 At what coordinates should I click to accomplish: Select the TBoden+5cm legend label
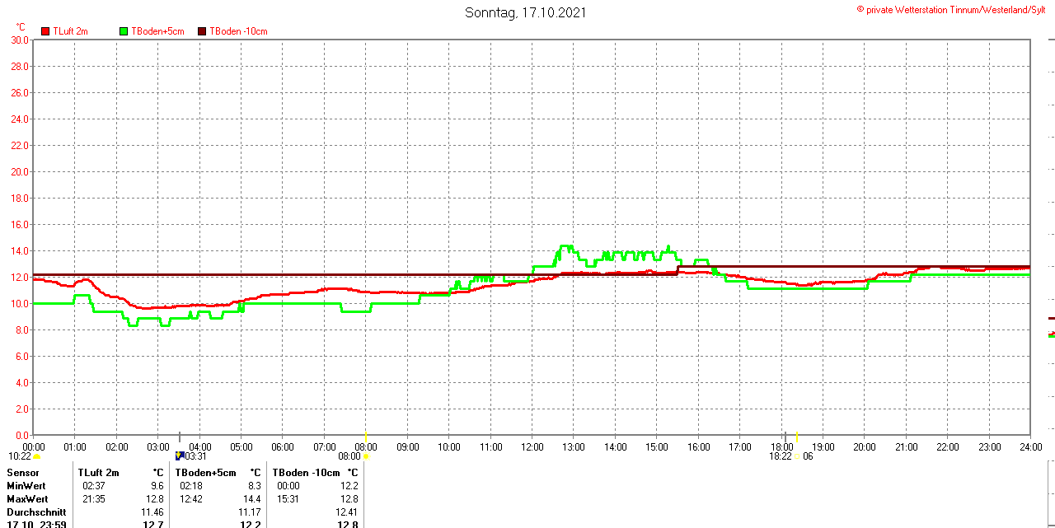(157, 31)
